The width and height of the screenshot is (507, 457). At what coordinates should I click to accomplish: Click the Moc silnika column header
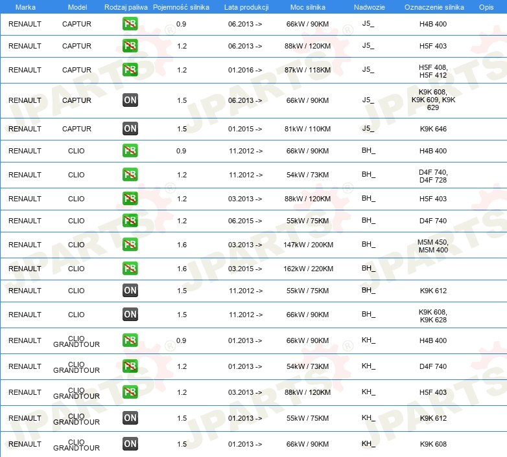pos(308,6)
